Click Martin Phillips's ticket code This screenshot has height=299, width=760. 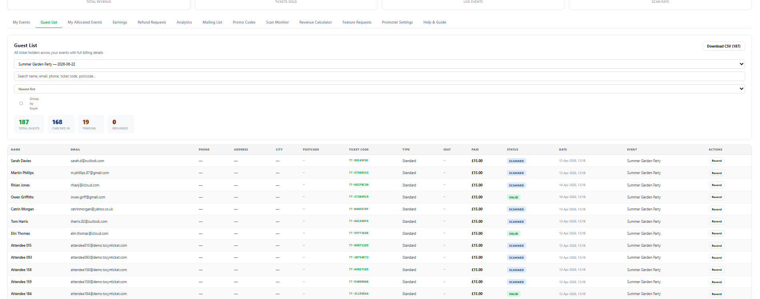coord(359,173)
